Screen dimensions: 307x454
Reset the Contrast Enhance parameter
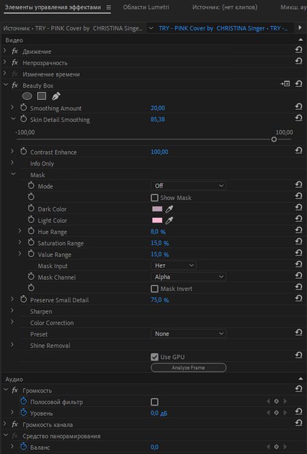click(x=299, y=150)
